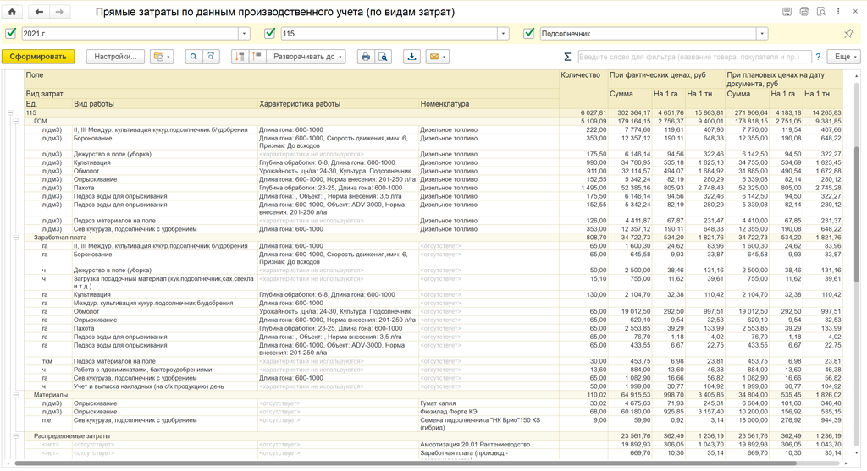Disable the Подсолнечник filter checkbox
The image size is (867, 471).
point(529,34)
